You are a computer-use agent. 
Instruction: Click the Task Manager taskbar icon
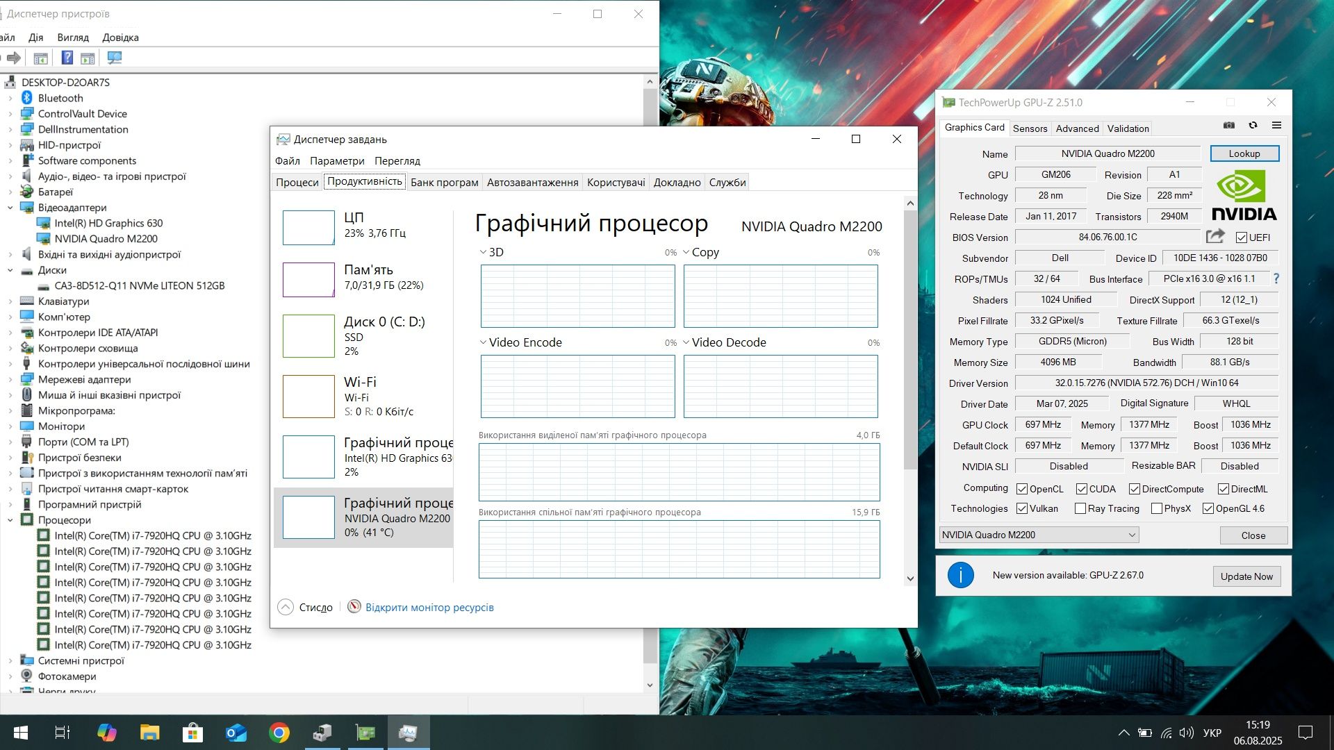409,733
